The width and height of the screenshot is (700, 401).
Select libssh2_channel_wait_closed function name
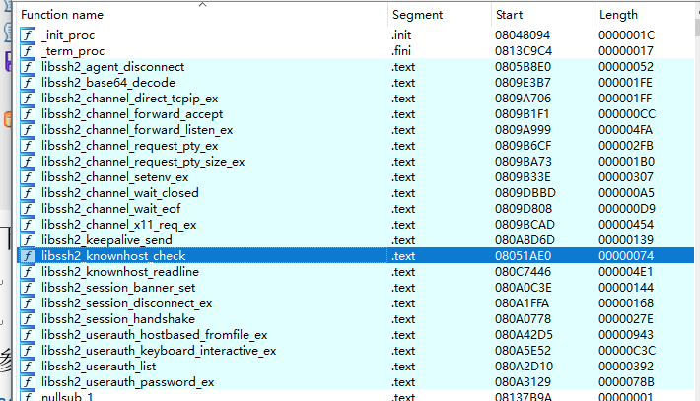coord(119,193)
